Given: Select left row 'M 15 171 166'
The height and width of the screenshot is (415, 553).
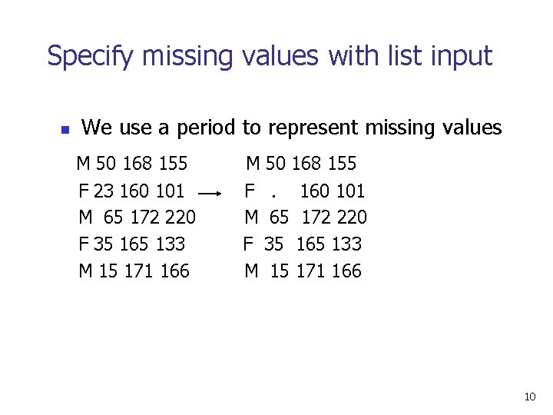Looking at the screenshot, I should (x=134, y=271).
